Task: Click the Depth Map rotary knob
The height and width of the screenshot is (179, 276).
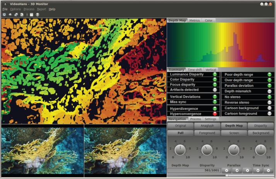Action: click(x=180, y=150)
